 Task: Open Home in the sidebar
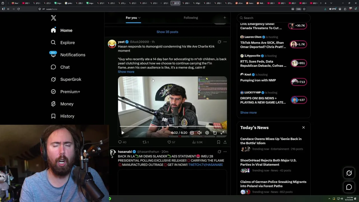(62, 30)
